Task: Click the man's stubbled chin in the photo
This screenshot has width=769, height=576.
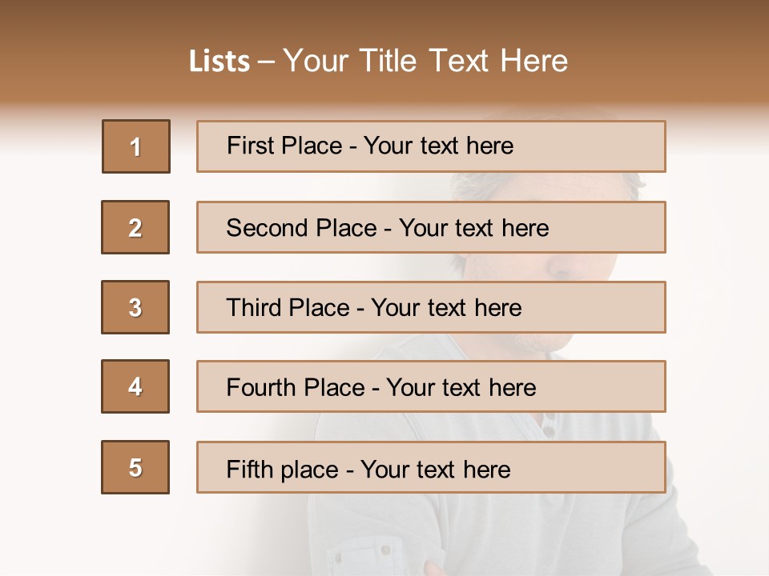Action: [x=539, y=342]
